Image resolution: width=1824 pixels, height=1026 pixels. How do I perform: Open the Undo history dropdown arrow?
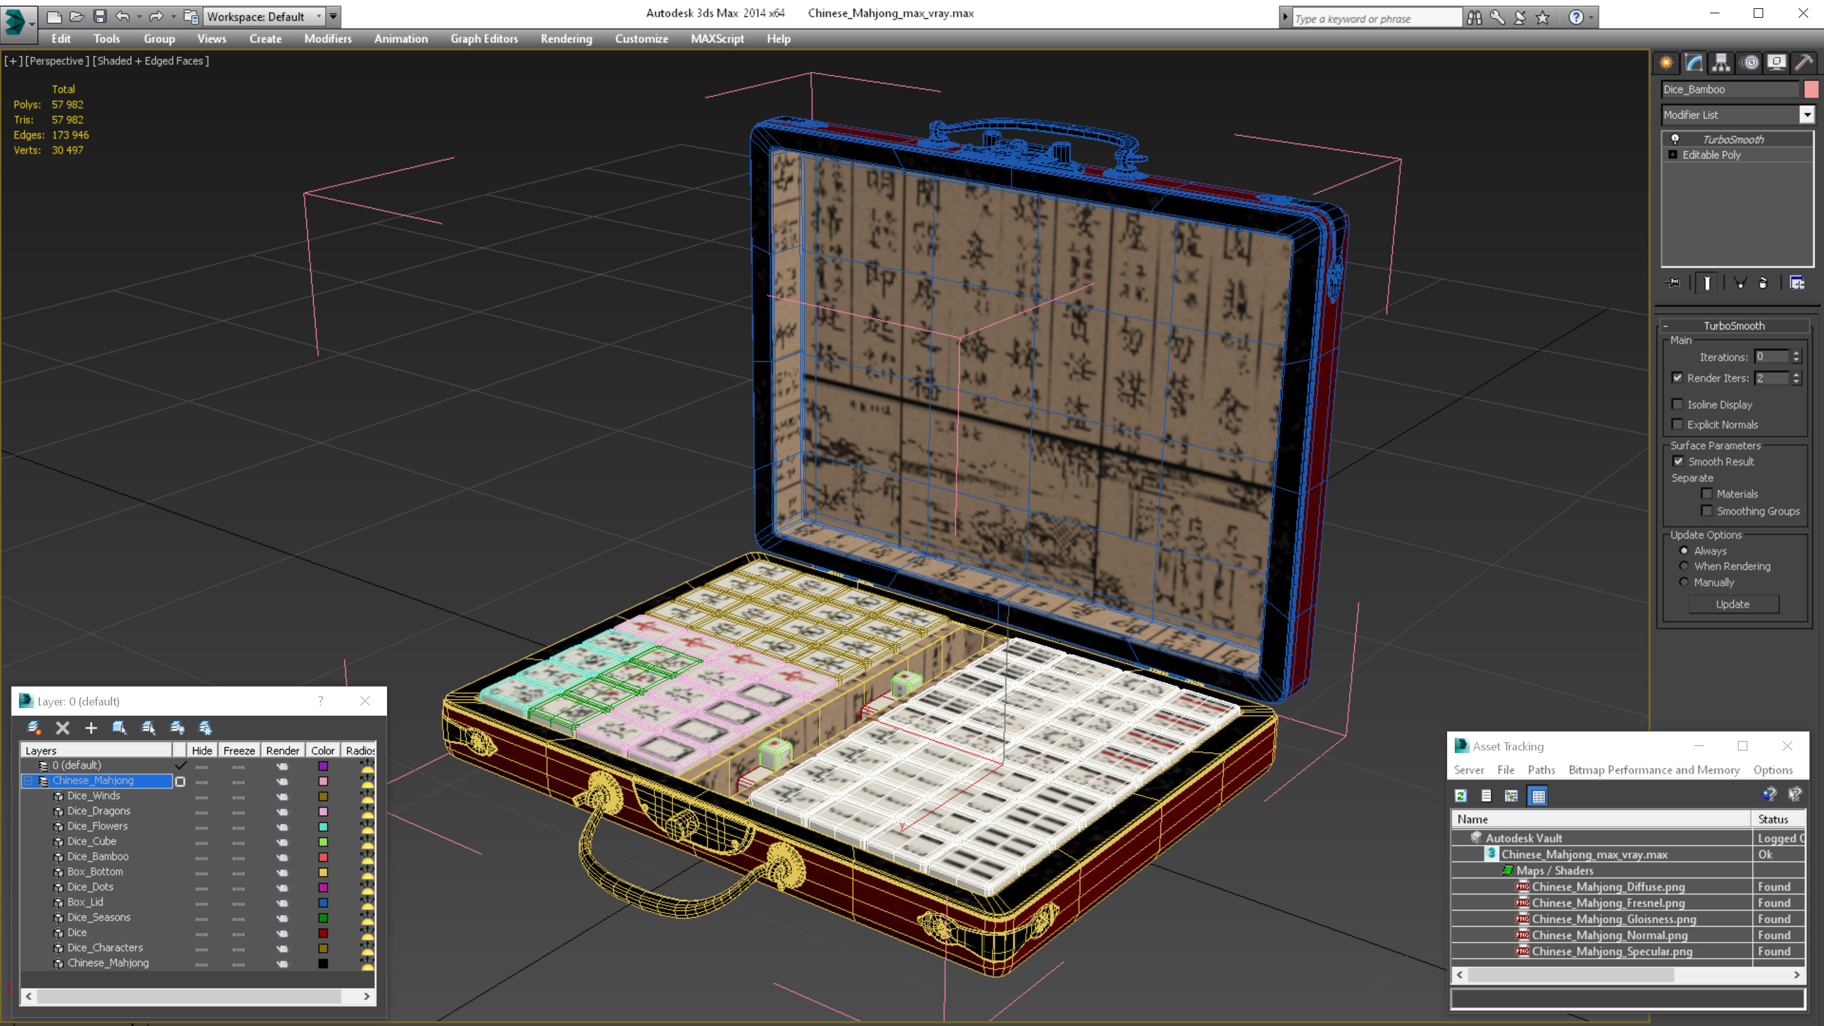(x=139, y=16)
